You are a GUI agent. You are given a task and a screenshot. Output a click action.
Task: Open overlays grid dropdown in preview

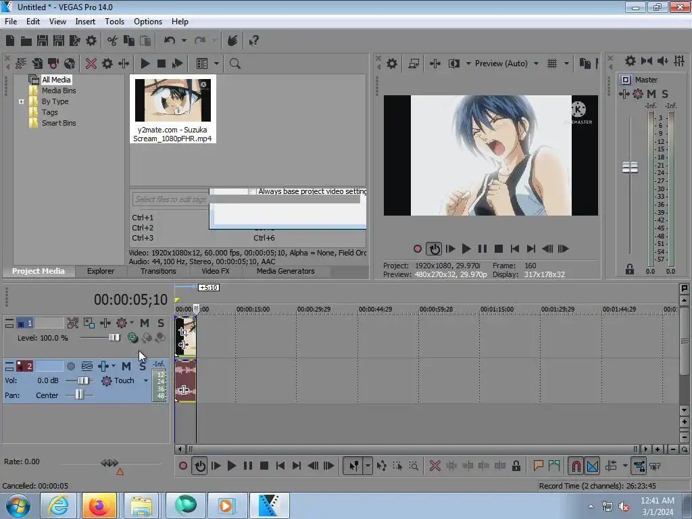coord(567,64)
